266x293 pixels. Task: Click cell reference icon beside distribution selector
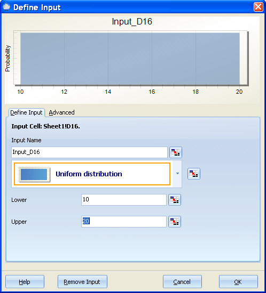coord(194,174)
